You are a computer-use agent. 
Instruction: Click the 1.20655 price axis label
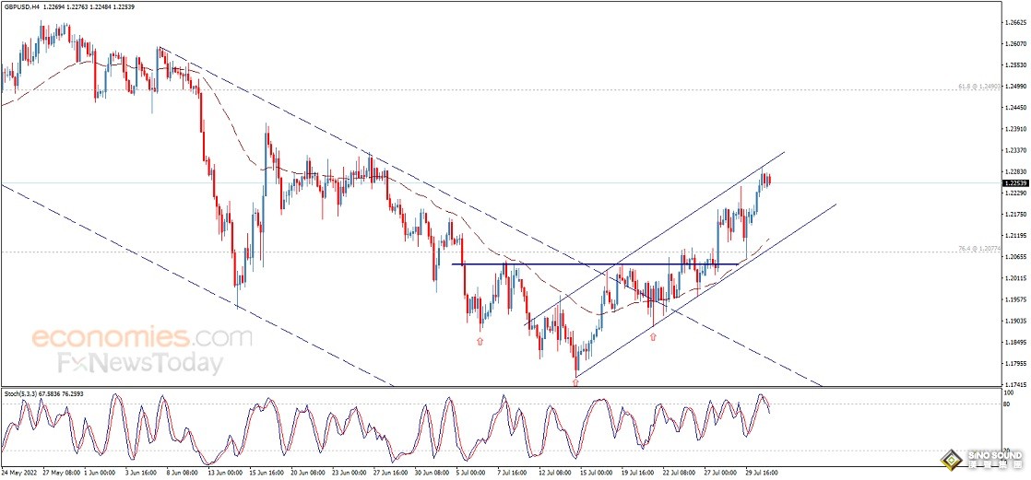click(1014, 257)
